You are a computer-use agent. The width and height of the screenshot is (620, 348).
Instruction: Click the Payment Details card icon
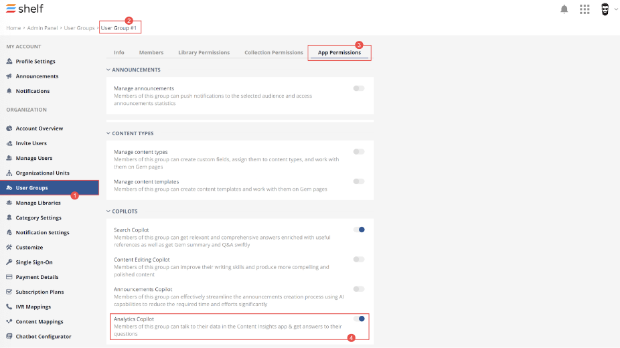coord(9,277)
